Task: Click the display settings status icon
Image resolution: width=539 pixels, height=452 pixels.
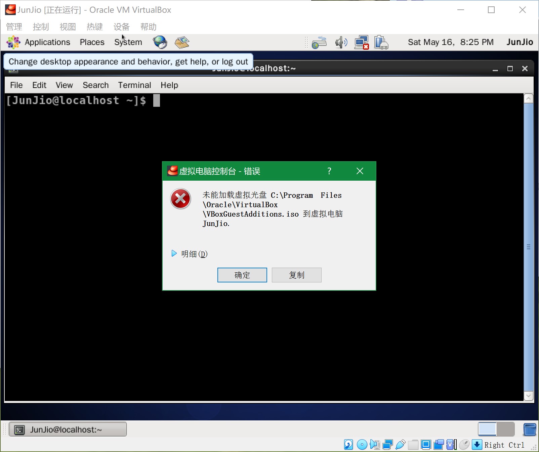Action: click(426, 445)
